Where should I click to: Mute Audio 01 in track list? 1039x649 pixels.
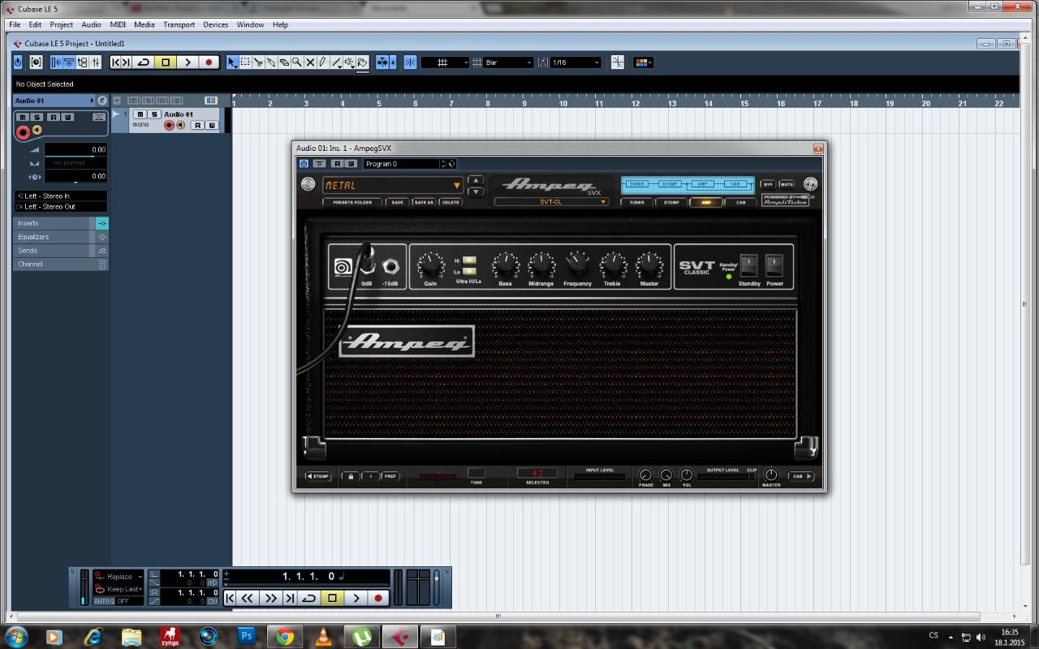point(140,114)
